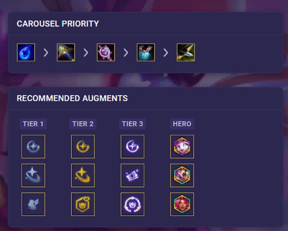
Task: Select the Needlessly Large Rod item icon
Action: click(x=66, y=52)
